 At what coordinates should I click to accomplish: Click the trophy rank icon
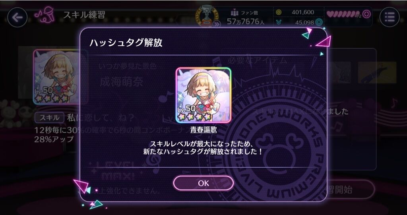point(207,15)
